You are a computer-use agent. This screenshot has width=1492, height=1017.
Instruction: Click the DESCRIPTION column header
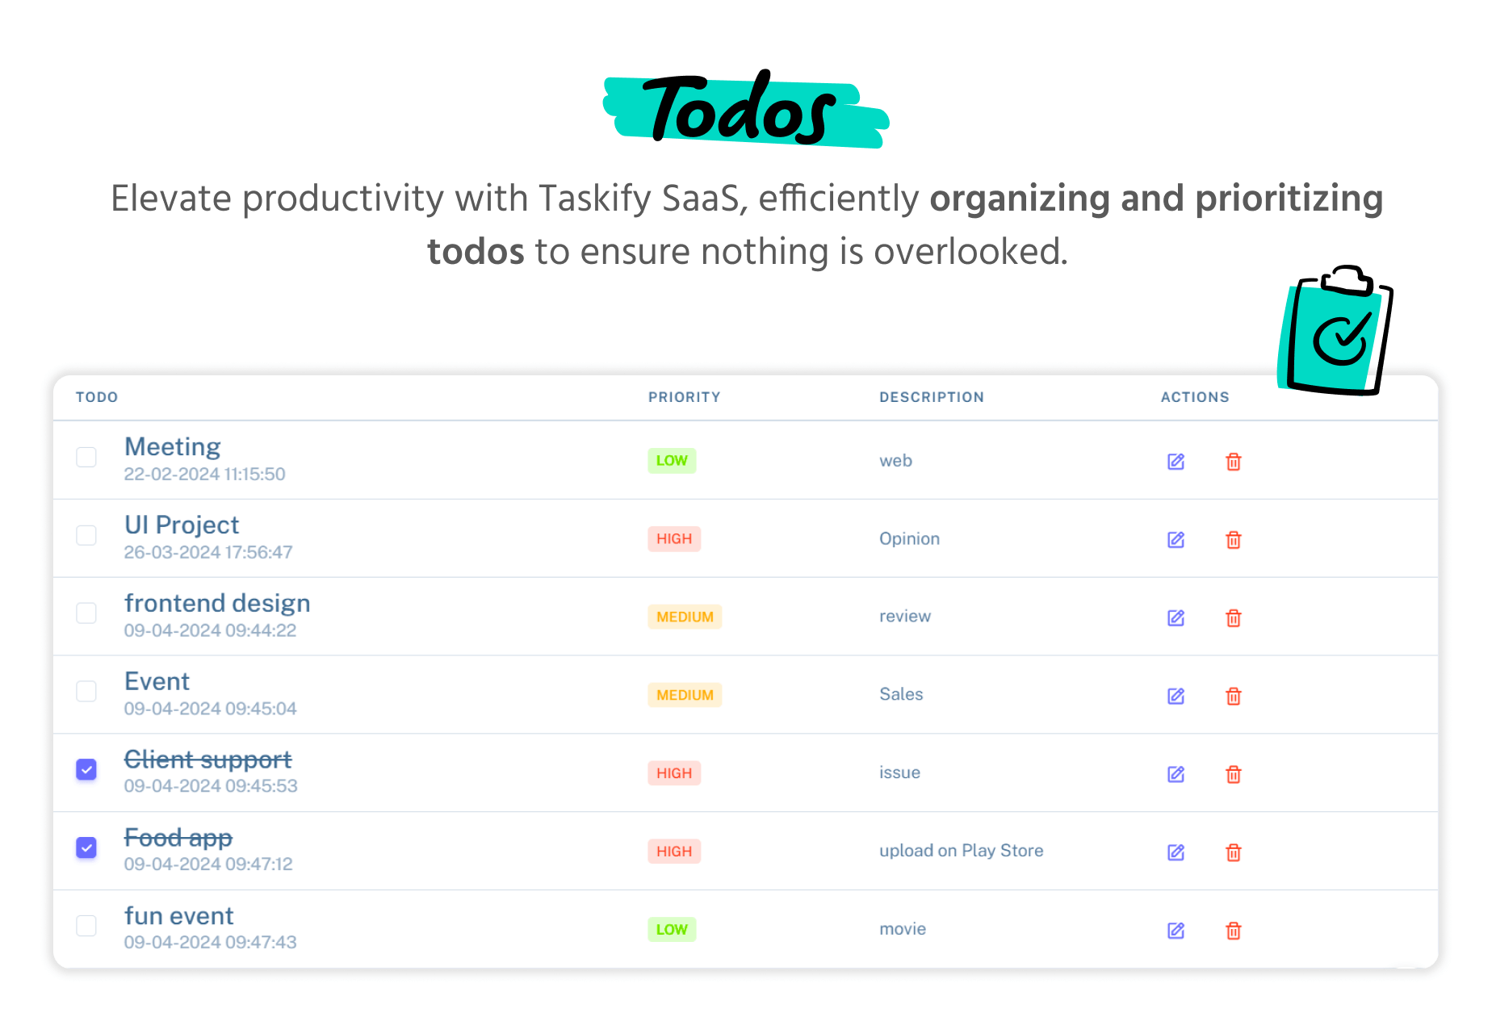tap(931, 397)
